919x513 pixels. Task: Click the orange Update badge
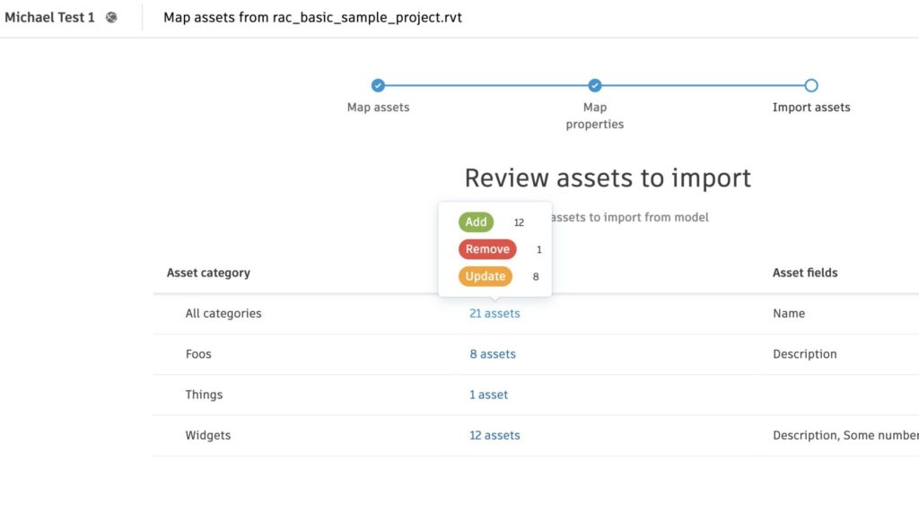click(x=486, y=276)
